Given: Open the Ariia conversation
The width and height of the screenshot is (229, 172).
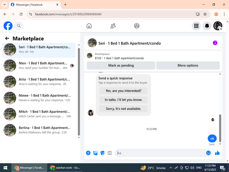Looking at the screenshot, I should point(38,82).
